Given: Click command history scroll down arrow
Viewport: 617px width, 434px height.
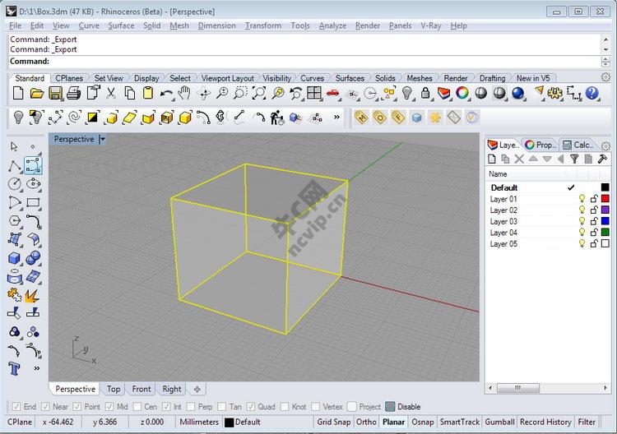Looking at the screenshot, I should [605, 49].
